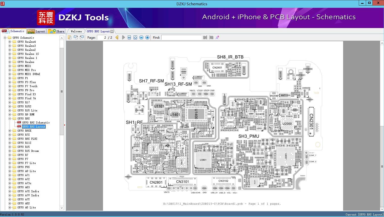
Task: Go to the previous page arrow
Action: click(x=117, y=37)
